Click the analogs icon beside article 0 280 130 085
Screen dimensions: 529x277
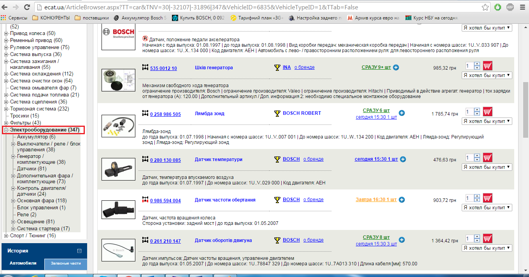(145, 159)
